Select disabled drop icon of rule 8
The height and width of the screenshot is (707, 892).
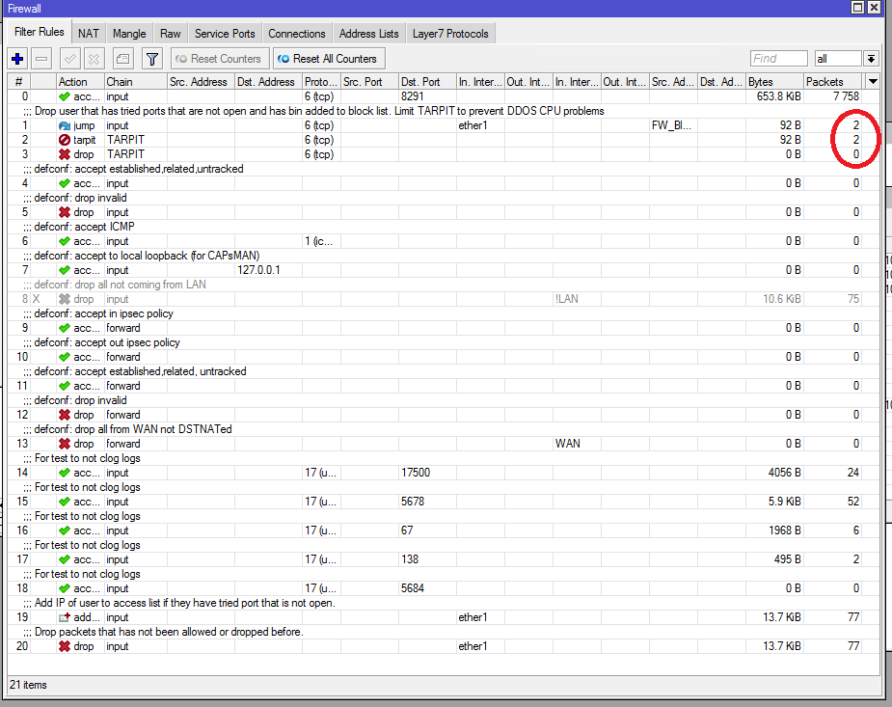[x=65, y=299]
